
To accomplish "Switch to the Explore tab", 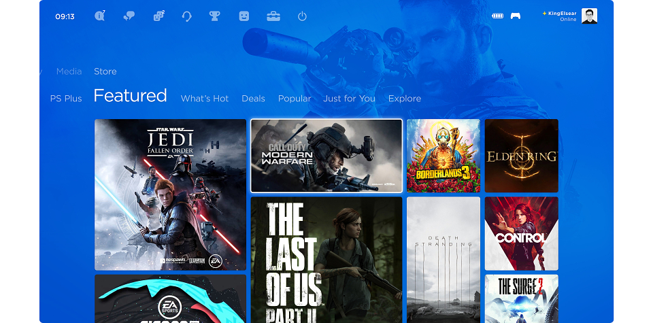I will click(x=405, y=99).
